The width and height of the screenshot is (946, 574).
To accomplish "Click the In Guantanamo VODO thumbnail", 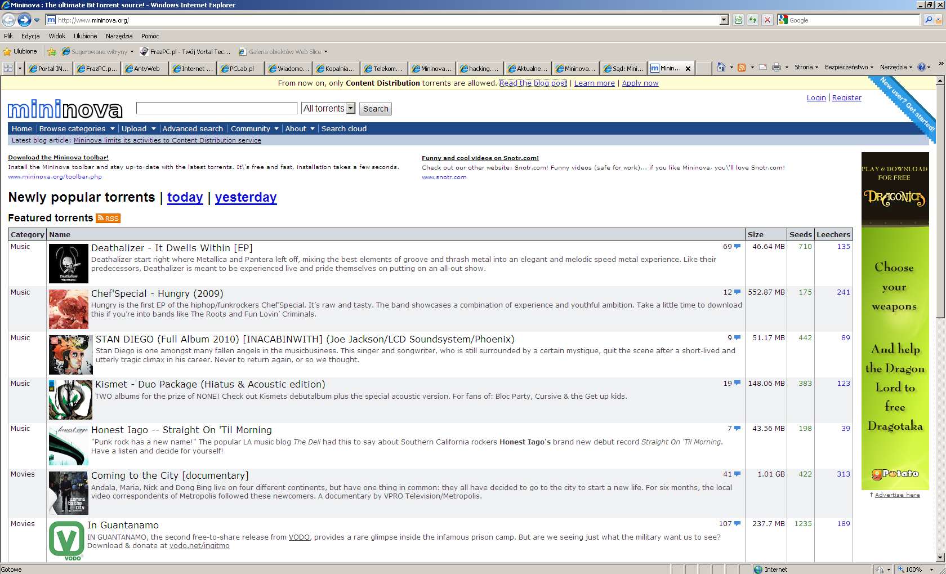I will [x=66, y=540].
